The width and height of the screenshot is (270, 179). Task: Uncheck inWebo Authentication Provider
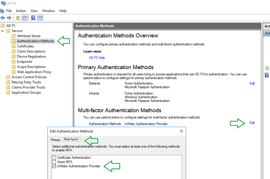(54, 166)
